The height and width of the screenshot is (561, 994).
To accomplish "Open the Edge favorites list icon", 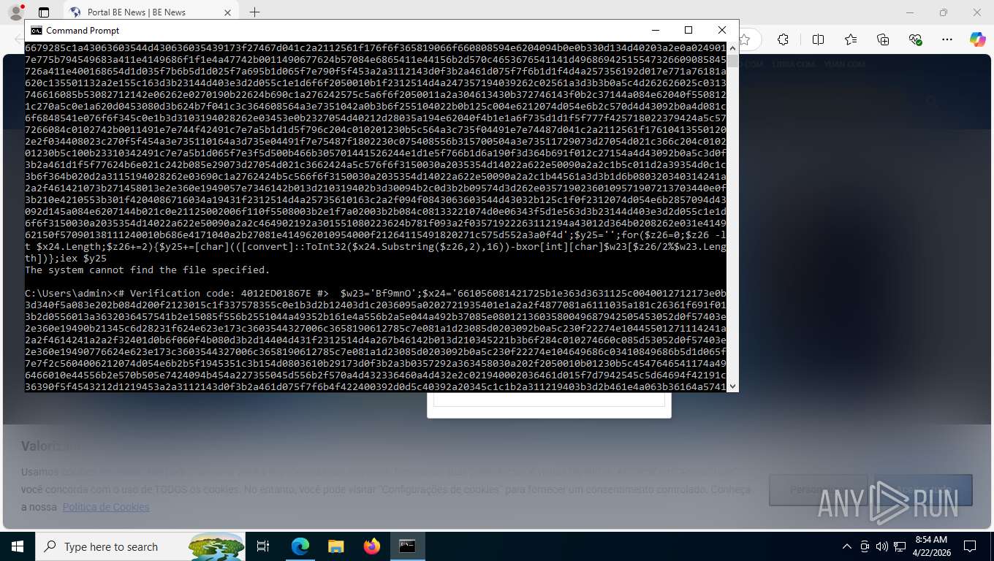I will point(851,39).
